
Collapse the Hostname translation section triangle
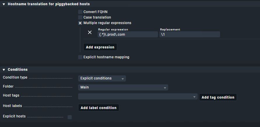4,4
